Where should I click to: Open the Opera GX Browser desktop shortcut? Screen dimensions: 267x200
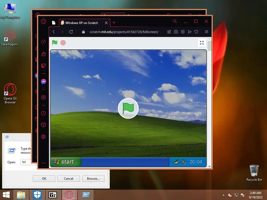coord(10,93)
